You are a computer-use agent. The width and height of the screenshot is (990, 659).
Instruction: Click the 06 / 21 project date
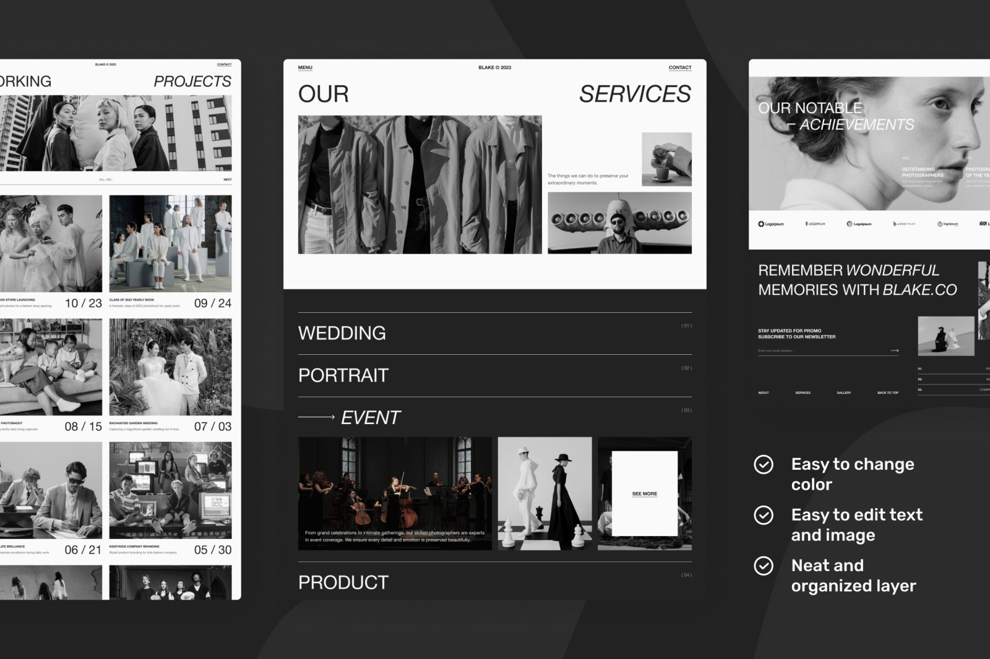tap(83, 550)
